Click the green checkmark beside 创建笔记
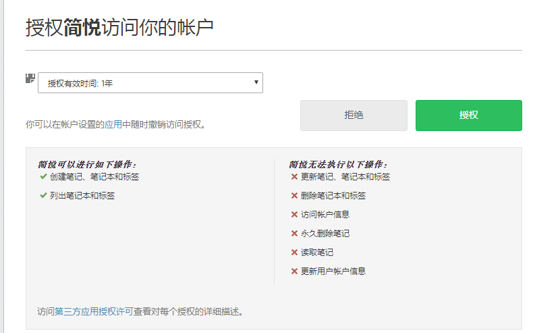 click(43, 176)
